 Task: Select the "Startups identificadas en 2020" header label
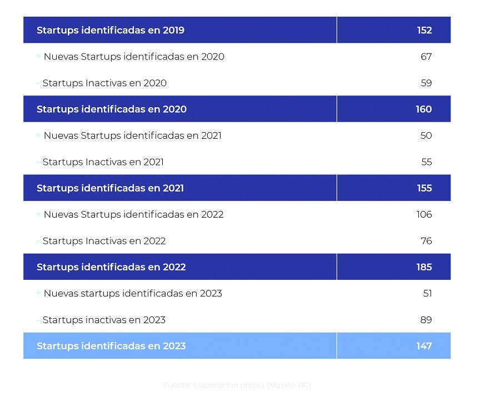[x=111, y=109]
